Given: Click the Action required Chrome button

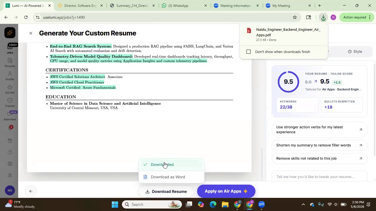Looking at the screenshot, I should click(x=356, y=17).
